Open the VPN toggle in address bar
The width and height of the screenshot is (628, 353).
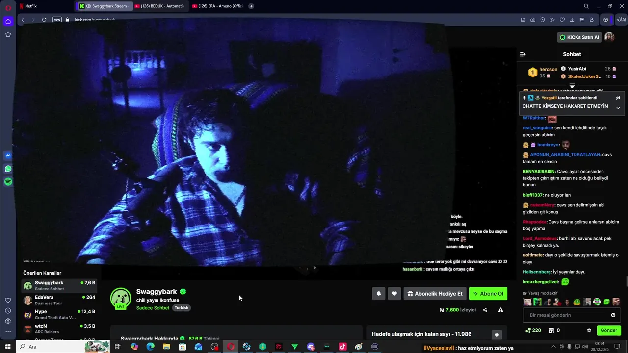tap(57, 20)
